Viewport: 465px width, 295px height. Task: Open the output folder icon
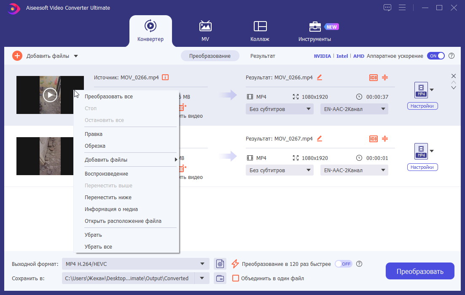click(x=220, y=278)
